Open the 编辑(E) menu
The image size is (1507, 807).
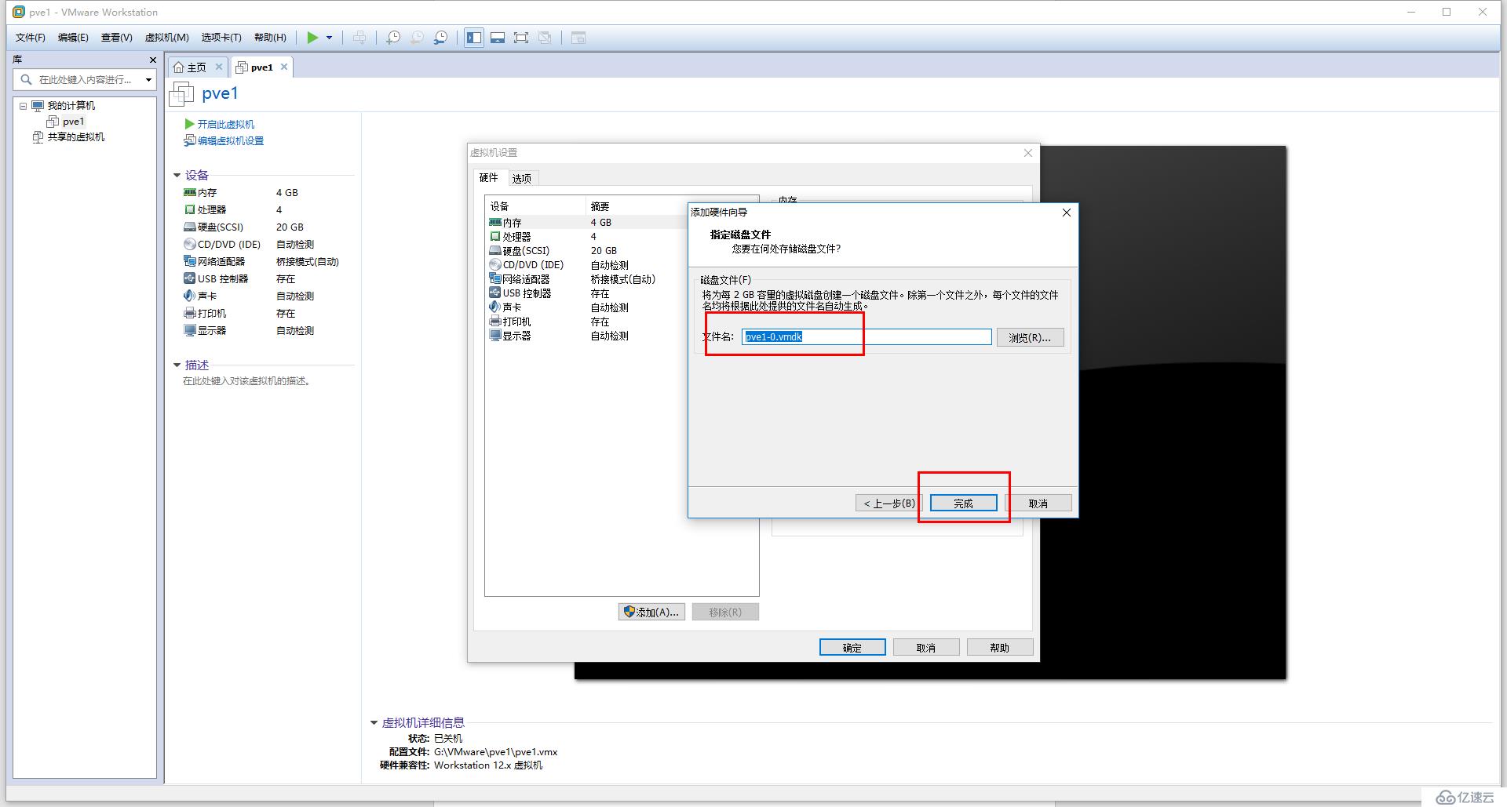(x=73, y=38)
